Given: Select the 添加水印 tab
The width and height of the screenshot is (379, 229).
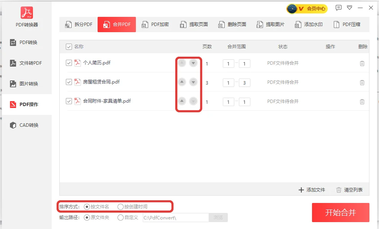Looking at the screenshot, I should (309, 25).
